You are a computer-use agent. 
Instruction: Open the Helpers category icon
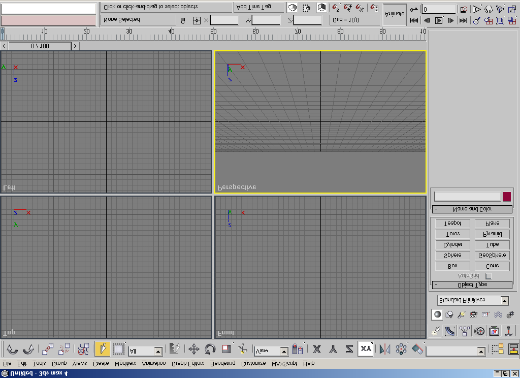point(485,314)
